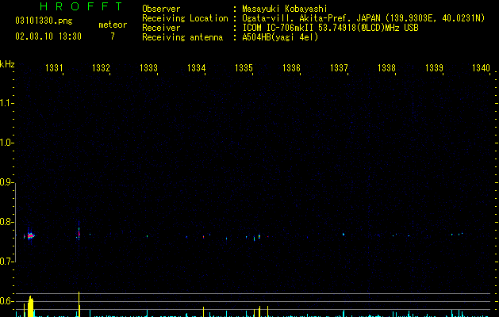
Task: Click the bright meteor echo before 1331
Action: tap(30, 236)
